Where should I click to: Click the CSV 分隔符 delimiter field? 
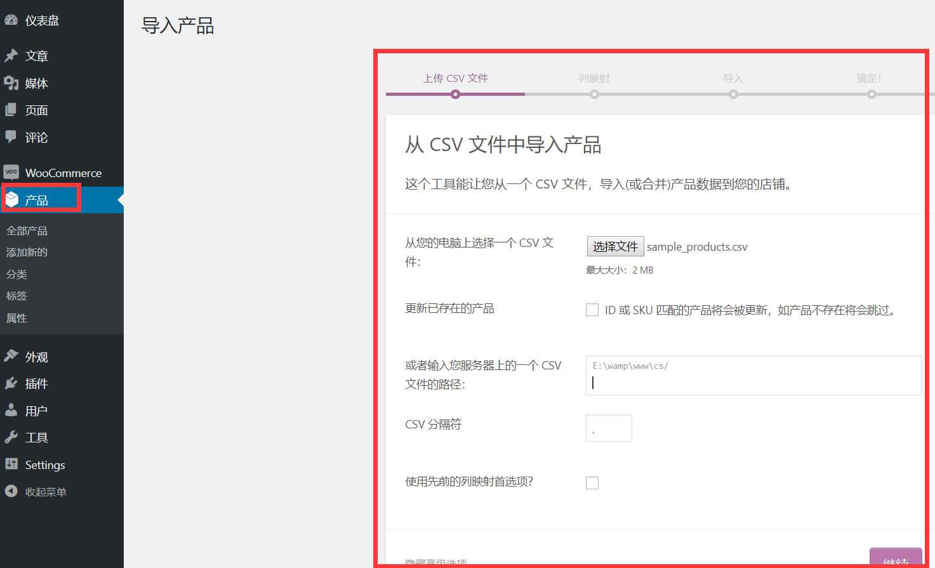pos(609,428)
